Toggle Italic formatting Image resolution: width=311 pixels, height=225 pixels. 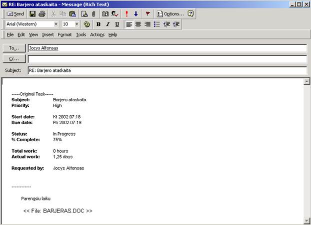[107, 24]
